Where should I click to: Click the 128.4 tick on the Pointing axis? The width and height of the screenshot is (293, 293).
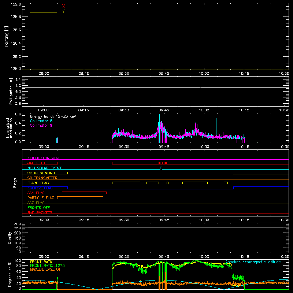click(x=16, y=43)
